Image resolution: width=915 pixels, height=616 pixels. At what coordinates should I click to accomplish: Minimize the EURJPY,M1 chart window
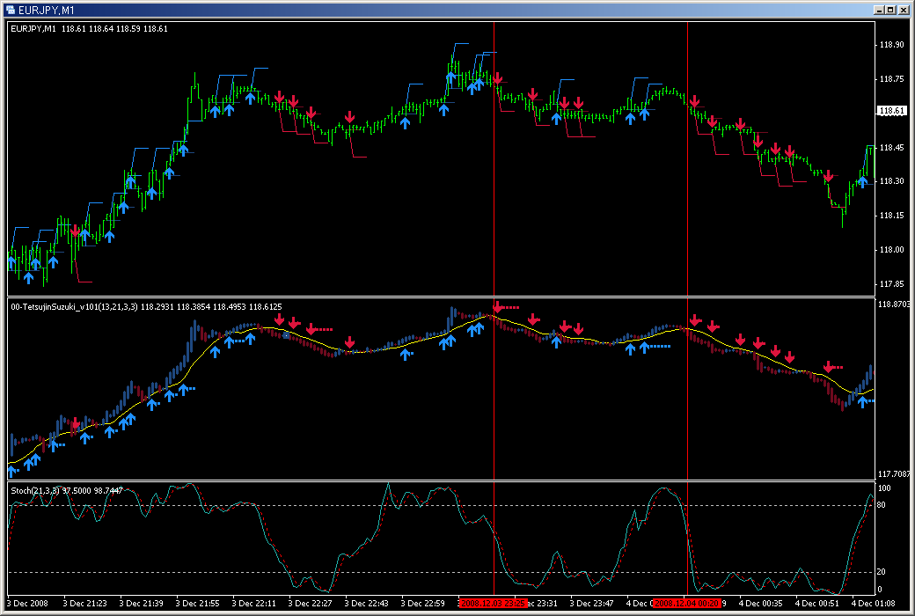click(x=879, y=10)
